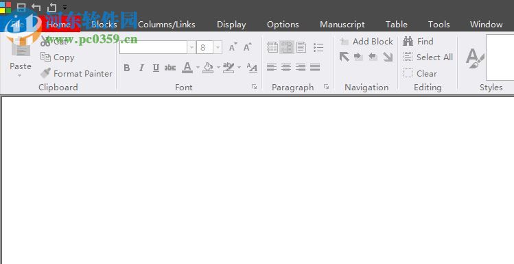Expand the font name dropdown
This screenshot has height=264, width=514.
click(191, 48)
